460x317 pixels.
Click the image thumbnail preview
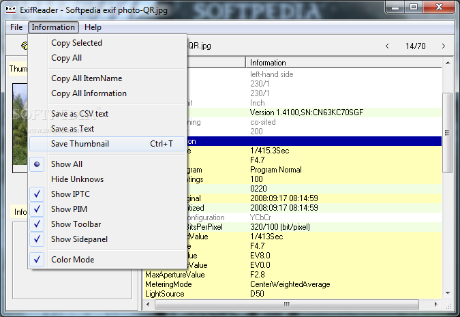[20, 128]
